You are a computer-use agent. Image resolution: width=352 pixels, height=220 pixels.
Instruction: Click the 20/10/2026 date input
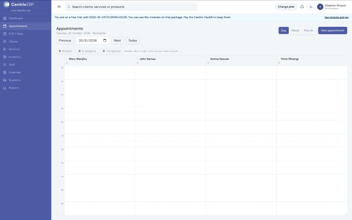(x=92, y=40)
